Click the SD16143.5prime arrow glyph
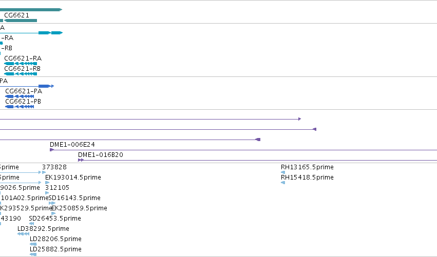 [x=52, y=204]
